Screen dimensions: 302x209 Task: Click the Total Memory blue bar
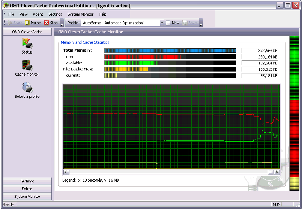point(170,51)
